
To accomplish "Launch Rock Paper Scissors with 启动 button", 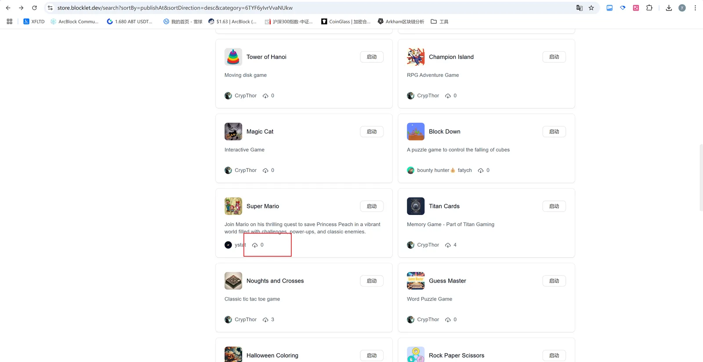I will click(554, 355).
